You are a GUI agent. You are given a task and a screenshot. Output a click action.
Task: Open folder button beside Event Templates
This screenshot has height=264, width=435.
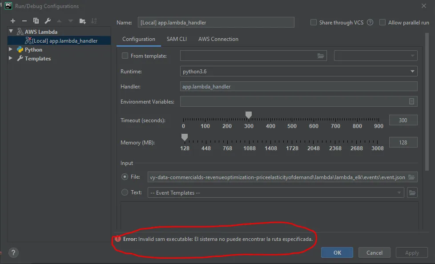click(x=412, y=192)
